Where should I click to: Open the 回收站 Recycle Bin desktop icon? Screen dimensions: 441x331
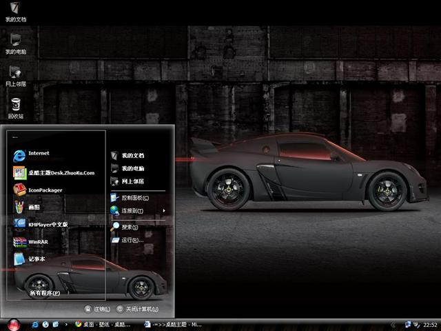pos(15,107)
